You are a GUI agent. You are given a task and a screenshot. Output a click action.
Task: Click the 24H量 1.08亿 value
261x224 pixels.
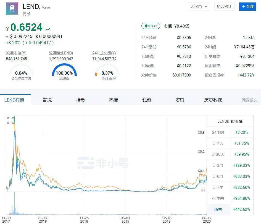pos(249,38)
